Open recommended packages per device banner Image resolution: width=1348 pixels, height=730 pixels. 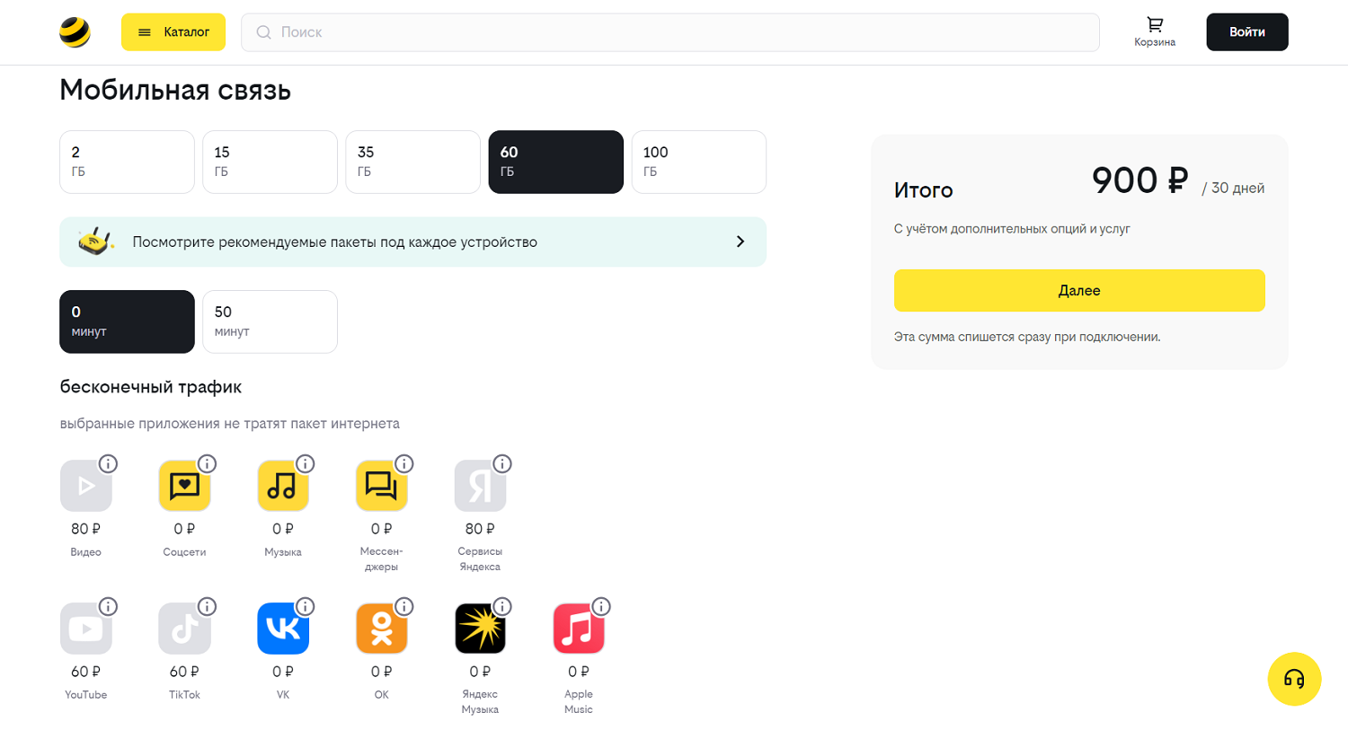click(412, 242)
